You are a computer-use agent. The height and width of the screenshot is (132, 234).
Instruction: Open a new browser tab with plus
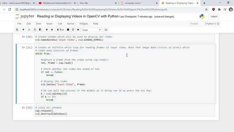[204, 3]
